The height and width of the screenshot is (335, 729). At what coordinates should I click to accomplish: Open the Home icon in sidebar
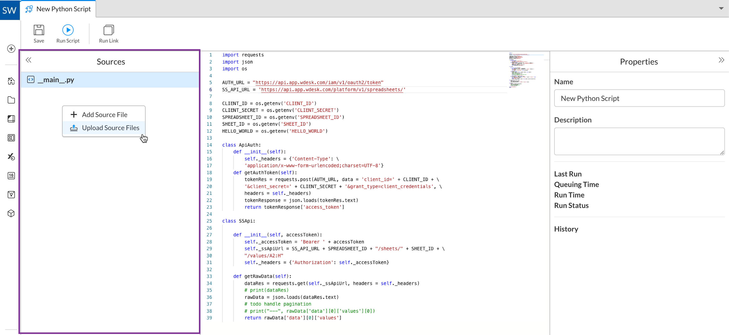point(11,81)
